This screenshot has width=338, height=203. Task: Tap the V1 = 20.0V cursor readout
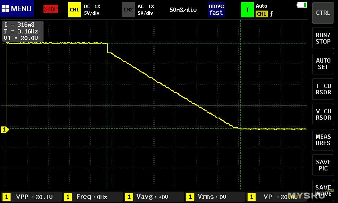click(21, 38)
